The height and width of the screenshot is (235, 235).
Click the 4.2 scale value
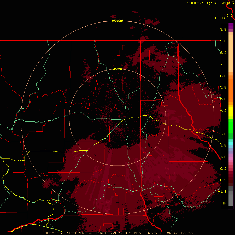(x=223, y=111)
